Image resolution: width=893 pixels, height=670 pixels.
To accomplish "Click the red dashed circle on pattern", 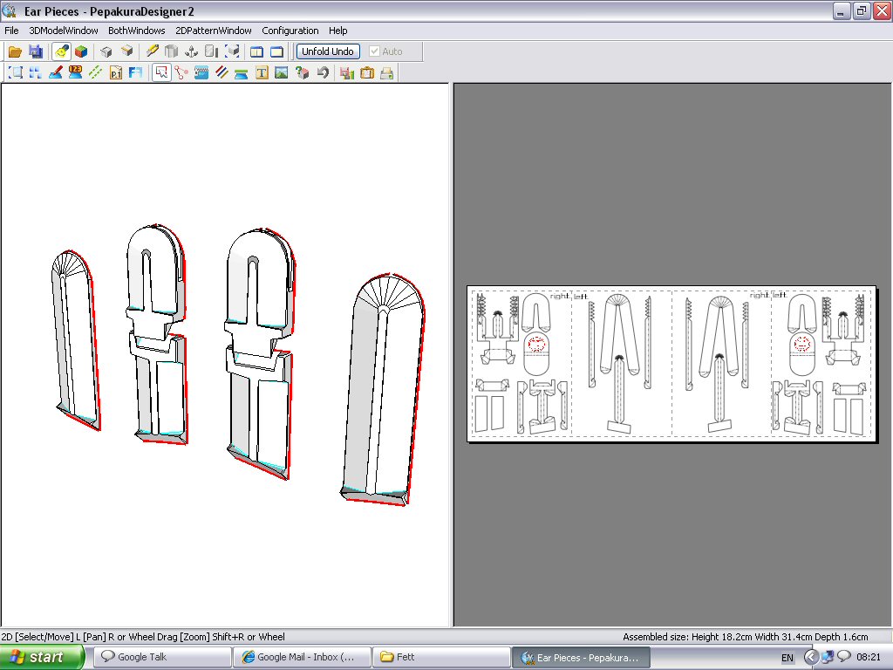I will [537, 343].
